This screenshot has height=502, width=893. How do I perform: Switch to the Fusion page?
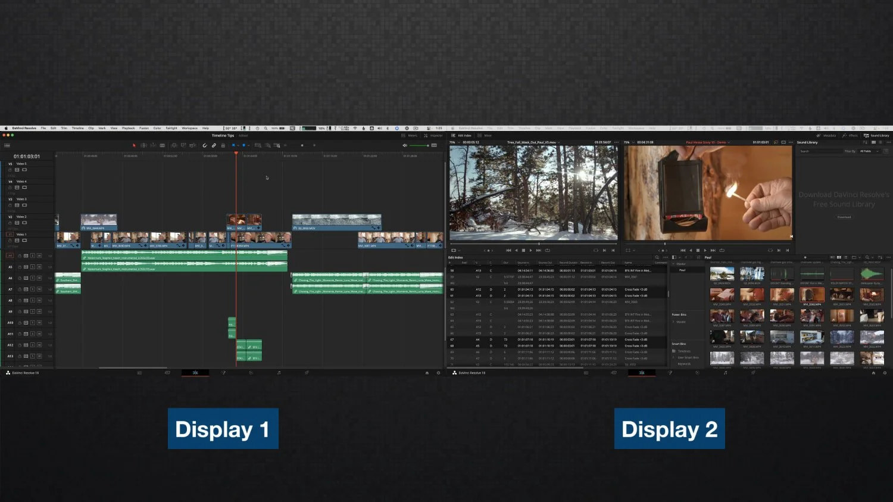click(x=224, y=373)
